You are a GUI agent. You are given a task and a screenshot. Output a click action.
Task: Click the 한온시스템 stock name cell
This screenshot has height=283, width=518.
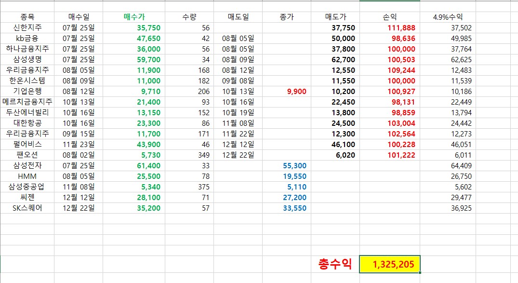pos(27,81)
